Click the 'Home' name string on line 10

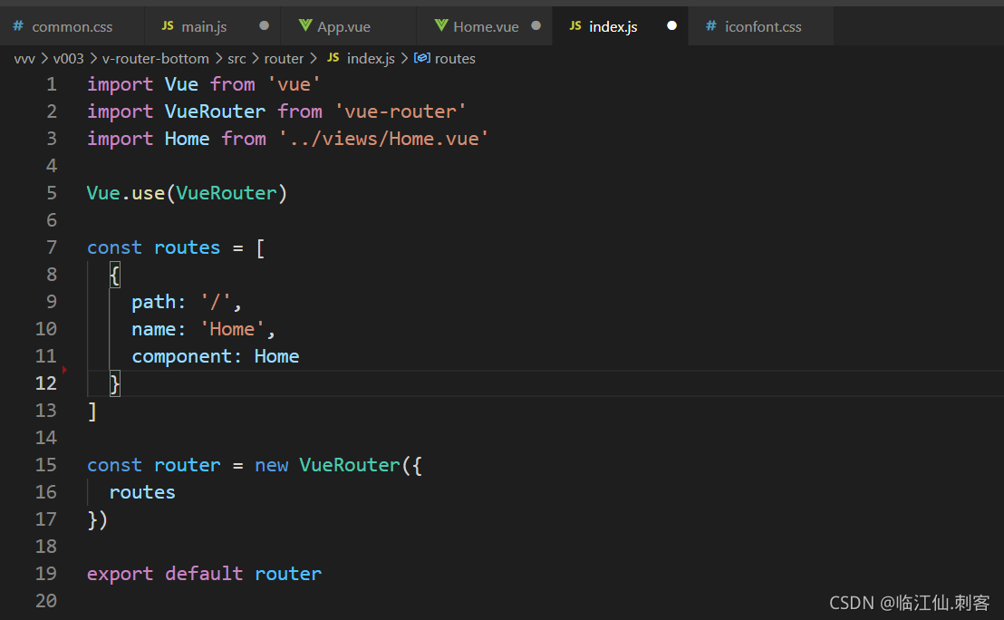(x=232, y=329)
